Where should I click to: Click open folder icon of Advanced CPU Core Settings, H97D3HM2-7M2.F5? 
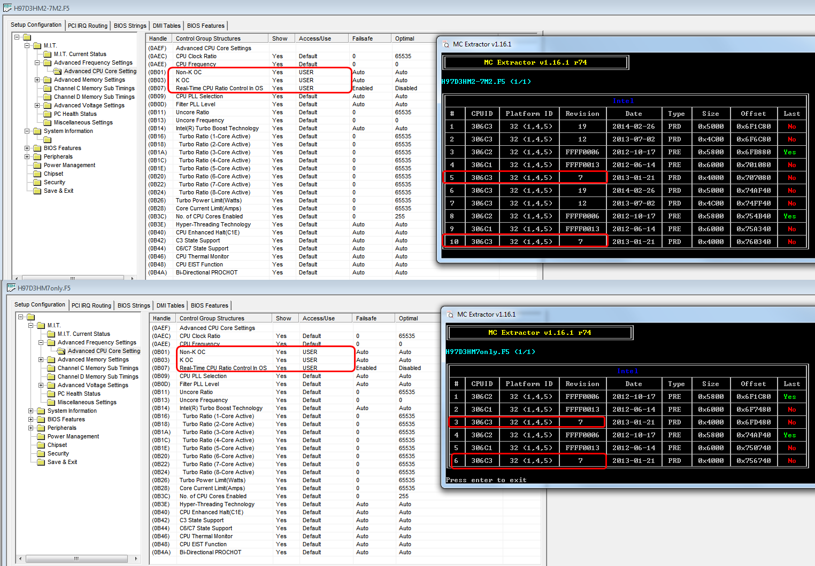[58, 71]
